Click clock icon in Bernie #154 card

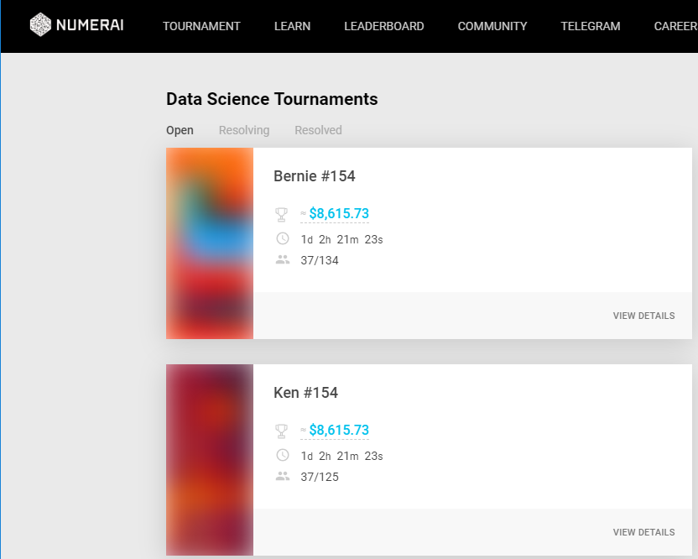tap(282, 239)
